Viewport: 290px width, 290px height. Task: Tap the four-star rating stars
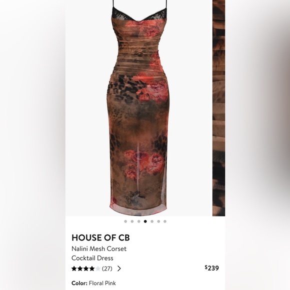click(x=86, y=268)
